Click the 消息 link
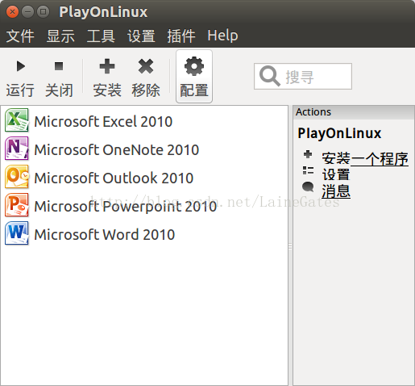This screenshot has width=415, height=386. tap(336, 191)
